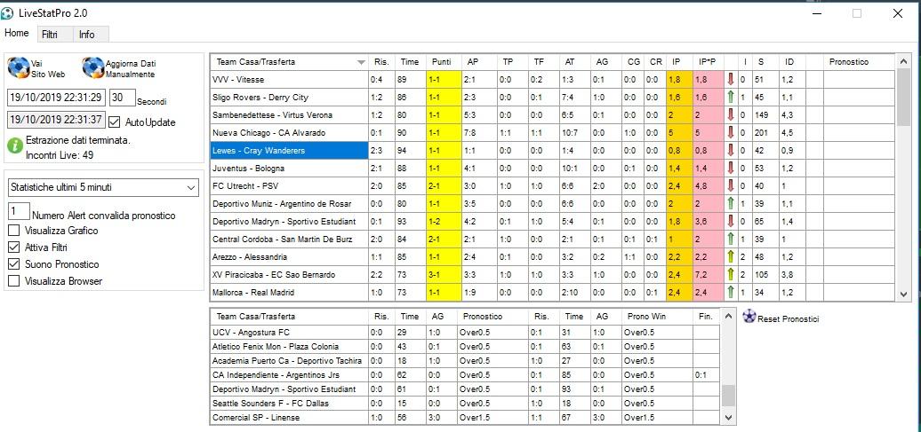The image size is (921, 432).
Task: Click the green info icon near Estrazione dati
Action: (x=15, y=146)
